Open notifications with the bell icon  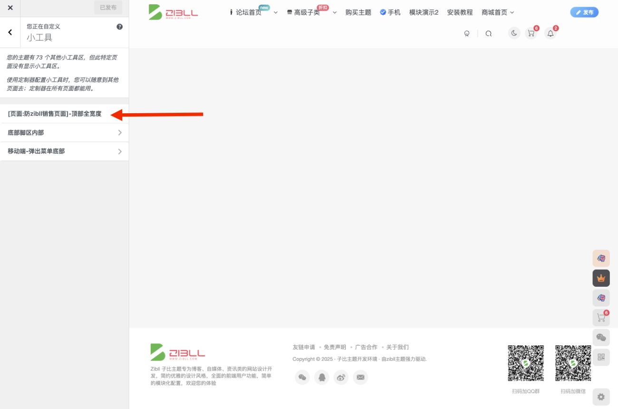550,33
